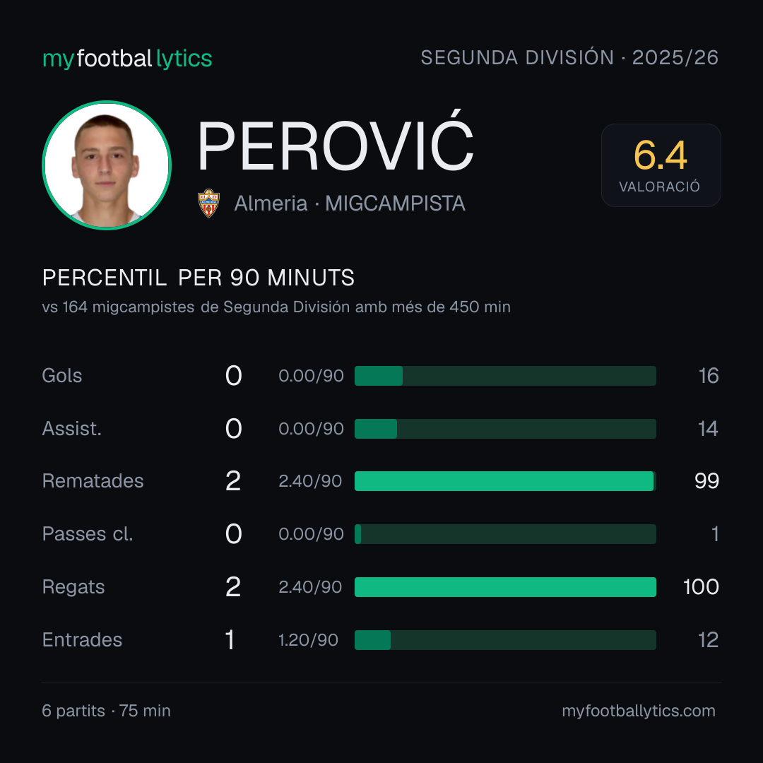
Task: Click the Almeria club crest icon
Action: (x=208, y=203)
